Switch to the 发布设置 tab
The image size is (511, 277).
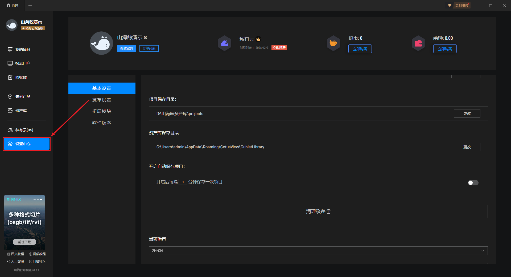(102, 100)
